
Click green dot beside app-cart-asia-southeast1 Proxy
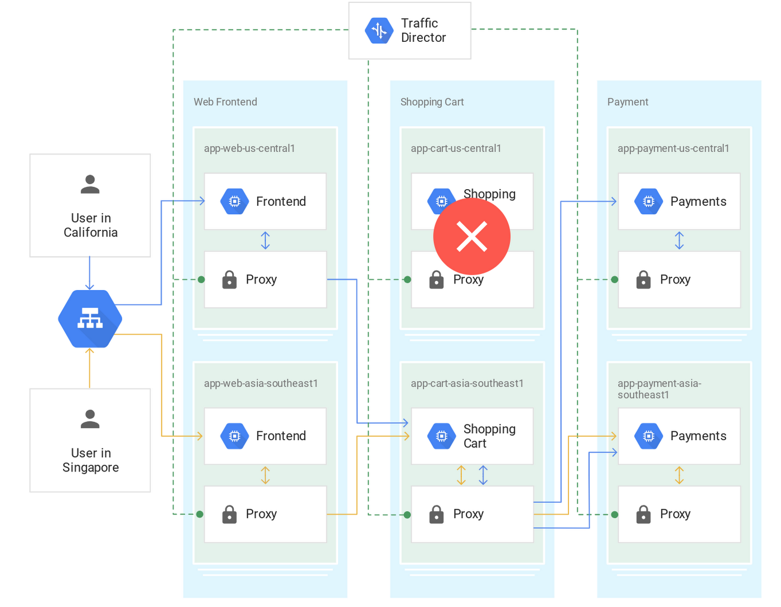pyautogui.click(x=407, y=515)
